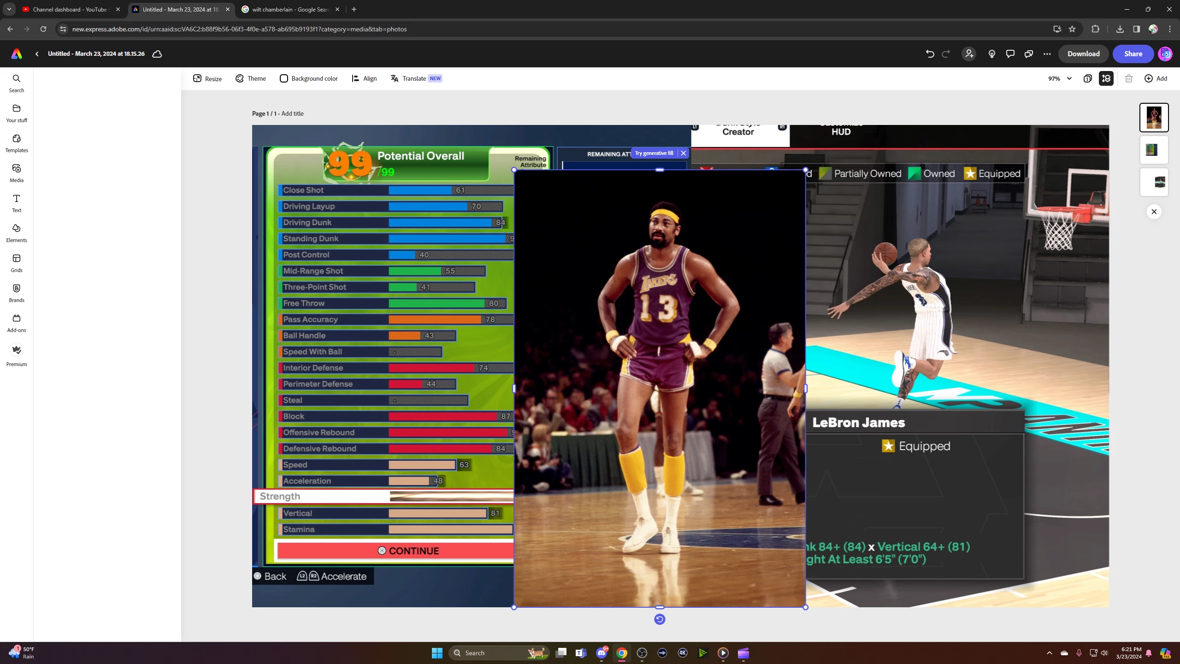The height and width of the screenshot is (664, 1180).
Task: Click the rotate handle below the photo
Action: click(660, 619)
